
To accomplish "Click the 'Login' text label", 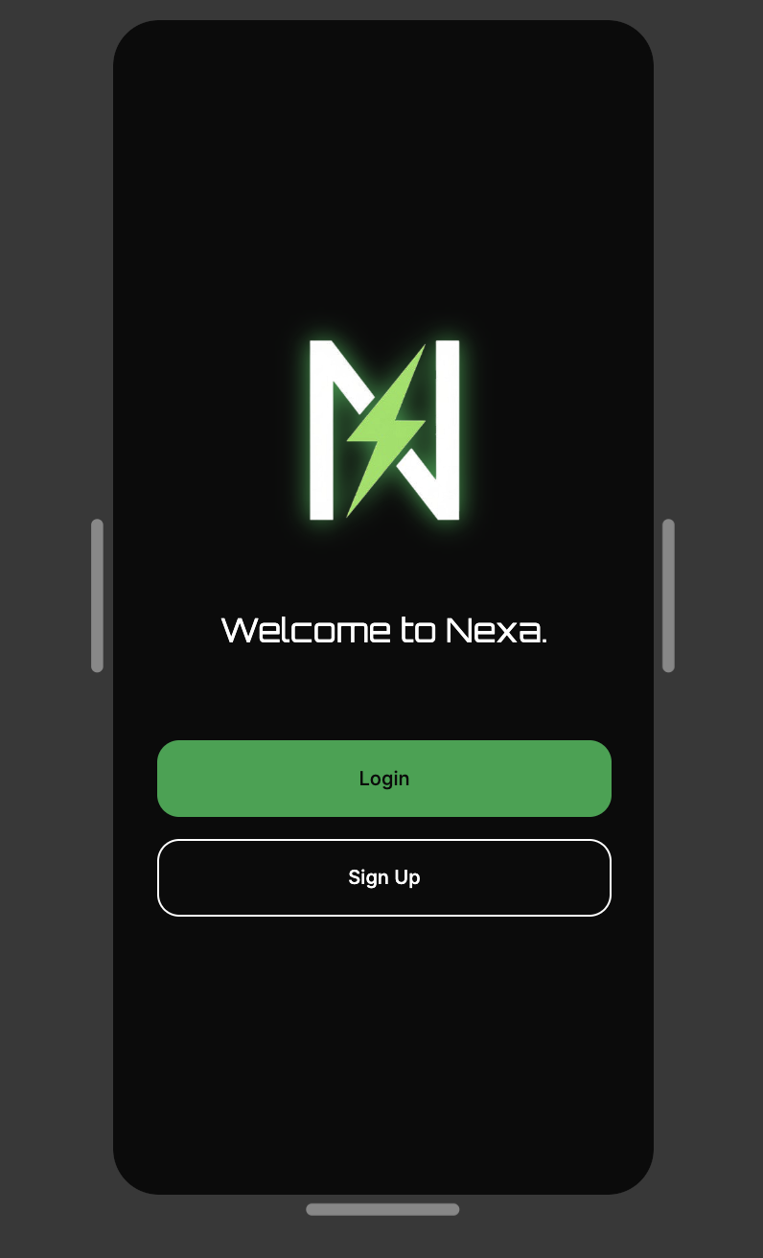I will tap(384, 779).
